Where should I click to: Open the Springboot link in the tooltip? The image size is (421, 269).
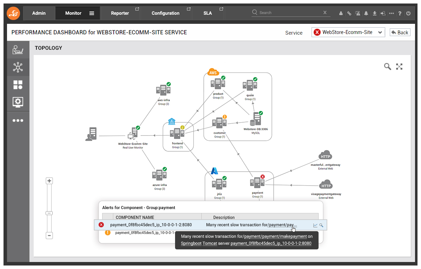191,243
